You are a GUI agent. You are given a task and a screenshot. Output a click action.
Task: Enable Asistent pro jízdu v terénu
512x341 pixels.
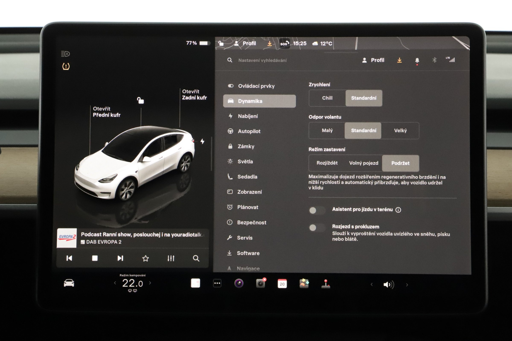click(x=317, y=210)
